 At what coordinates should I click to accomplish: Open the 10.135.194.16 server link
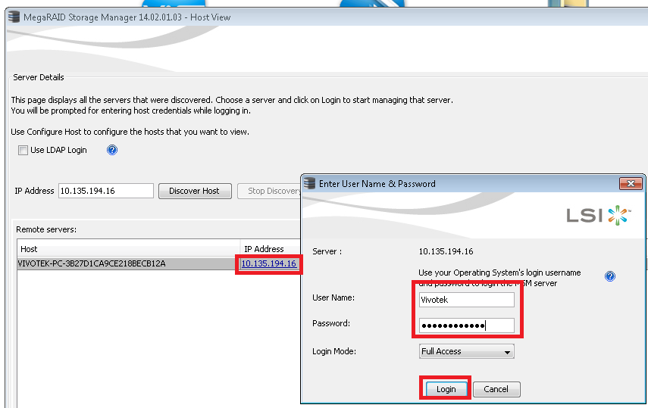pos(268,263)
